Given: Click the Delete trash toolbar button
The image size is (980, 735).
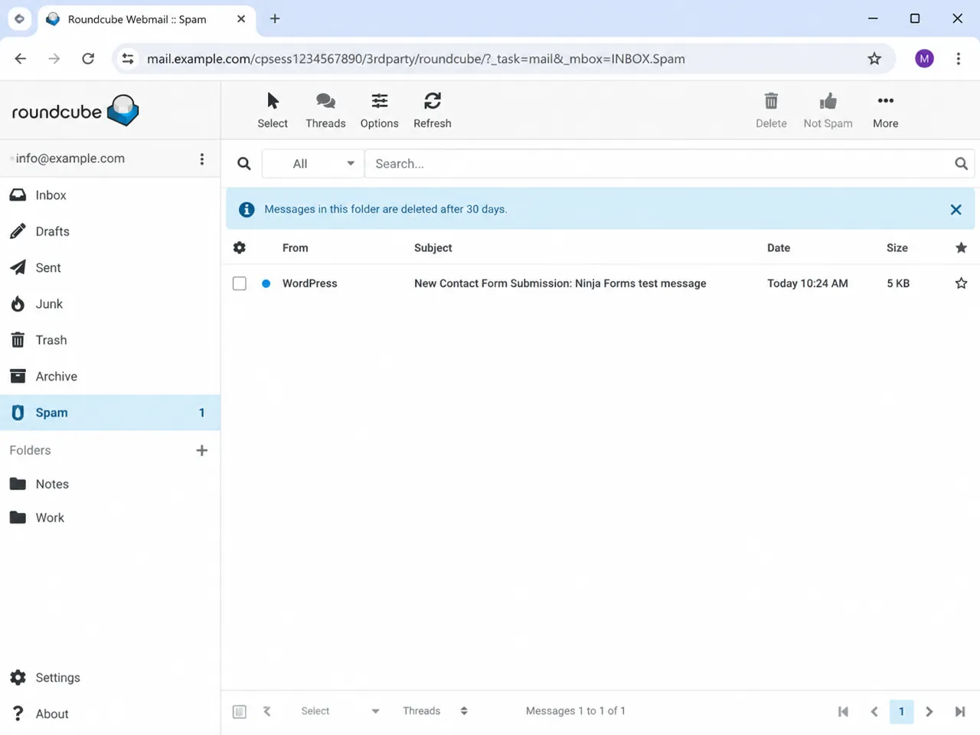Looking at the screenshot, I should (771, 110).
